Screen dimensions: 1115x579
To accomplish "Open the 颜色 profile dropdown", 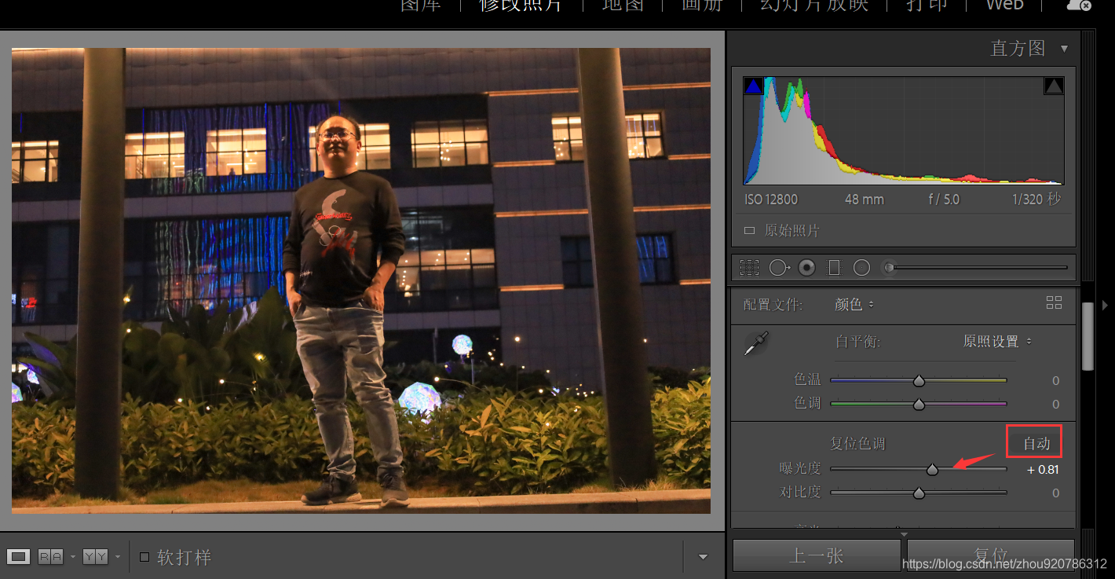I will point(854,304).
